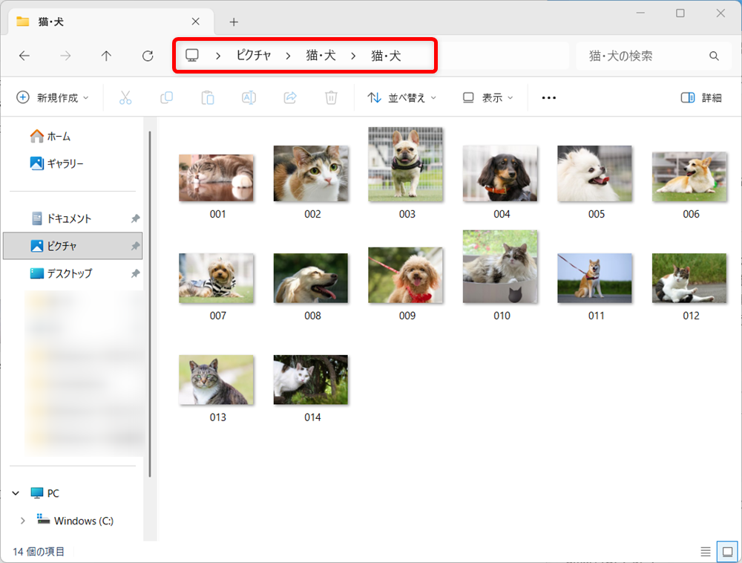Open the 表示 view dropdown
The height and width of the screenshot is (563, 742).
486,97
